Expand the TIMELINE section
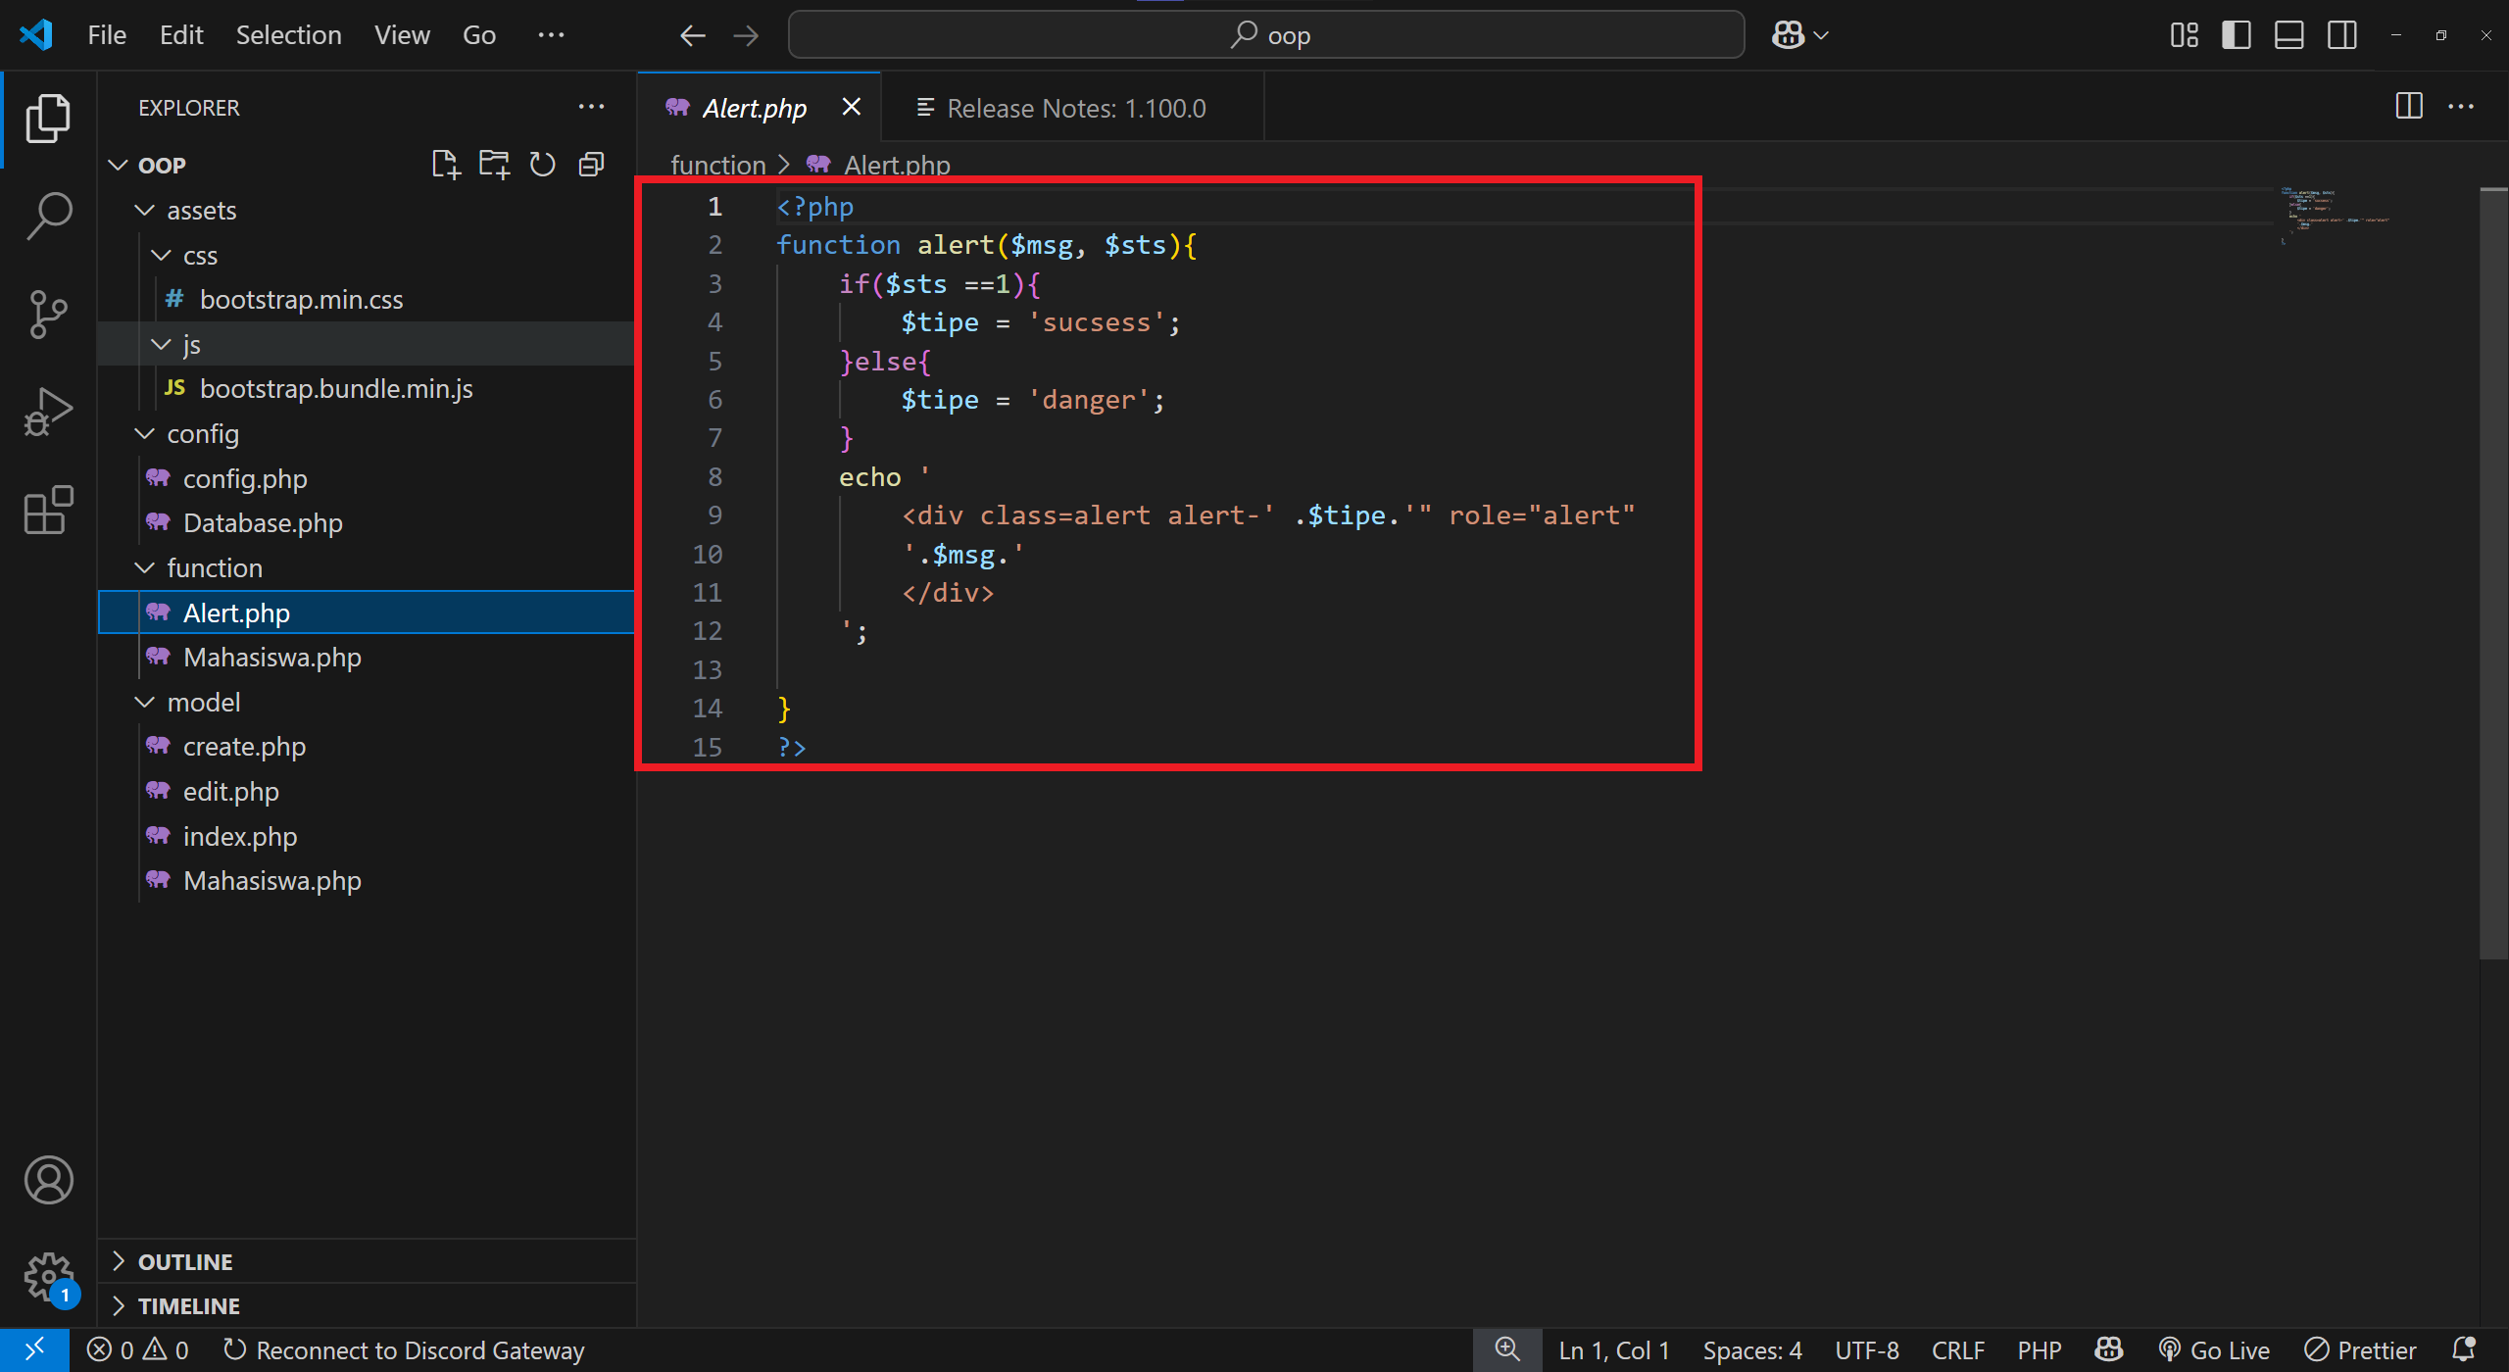The image size is (2509, 1372). pos(188,1305)
